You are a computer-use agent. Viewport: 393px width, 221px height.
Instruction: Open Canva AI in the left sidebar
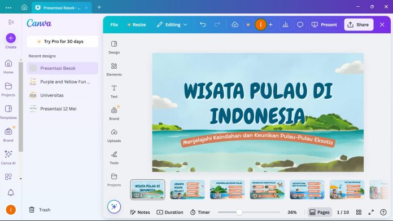8,157
